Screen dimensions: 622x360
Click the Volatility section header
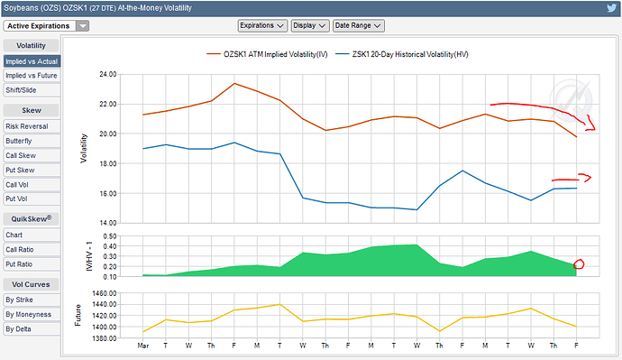pos(31,46)
